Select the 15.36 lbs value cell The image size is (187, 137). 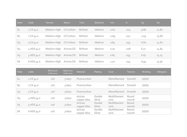tap(160, 62)
